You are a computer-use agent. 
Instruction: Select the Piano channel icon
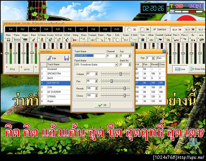(17, 39)
